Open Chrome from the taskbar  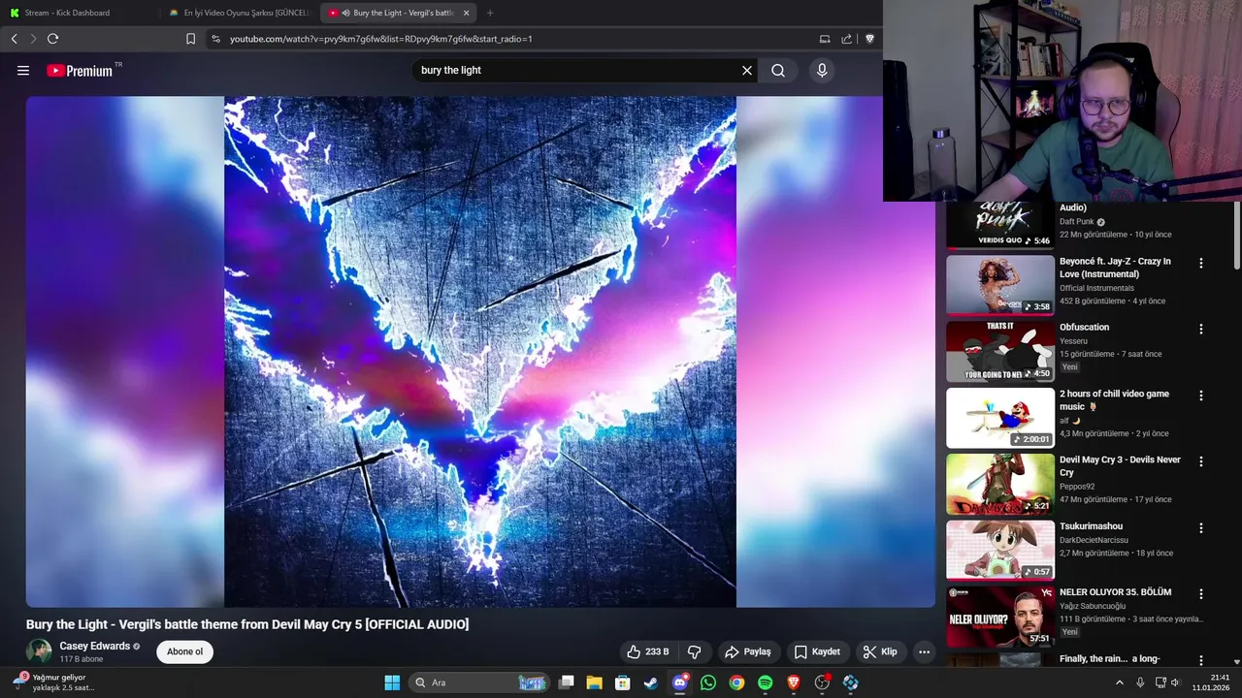point(737,682)
